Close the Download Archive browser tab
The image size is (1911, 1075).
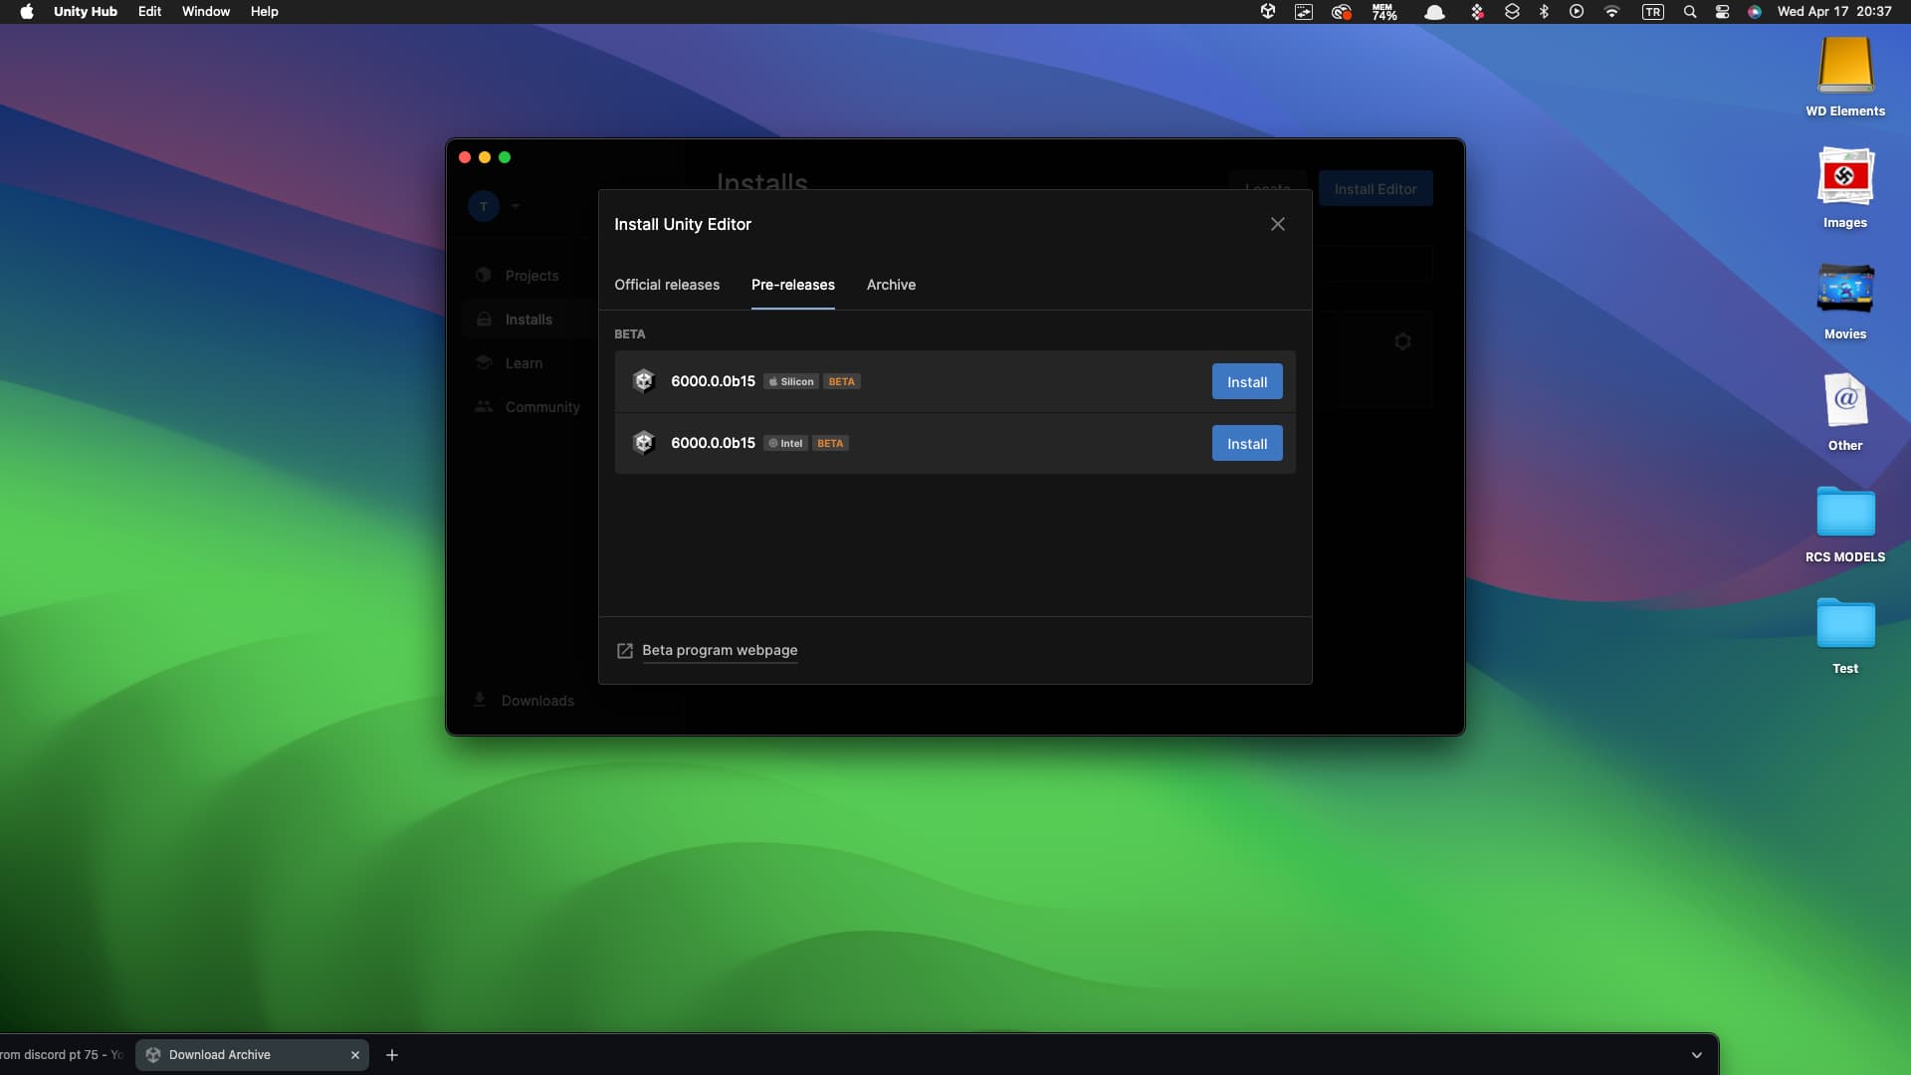click(x=355, y=1055)
